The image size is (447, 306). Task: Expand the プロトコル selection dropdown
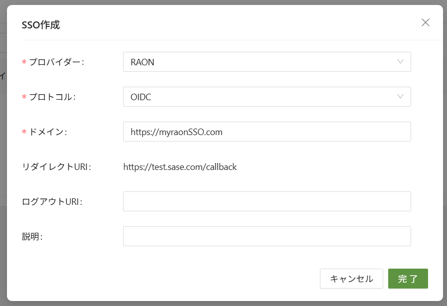point(267,97)
